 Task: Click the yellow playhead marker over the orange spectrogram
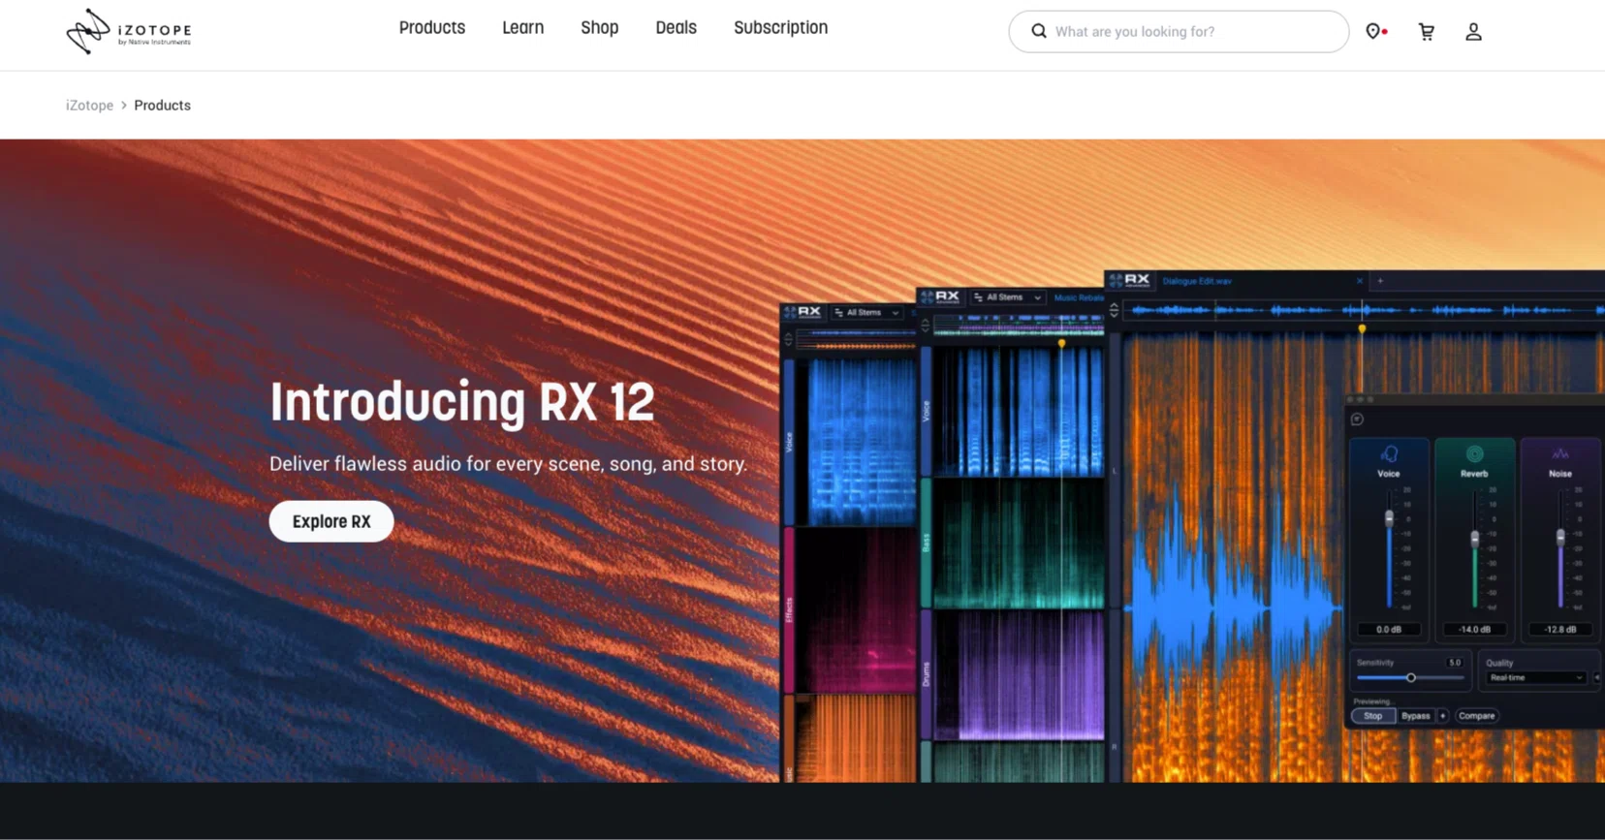[x=1362, y=329]
